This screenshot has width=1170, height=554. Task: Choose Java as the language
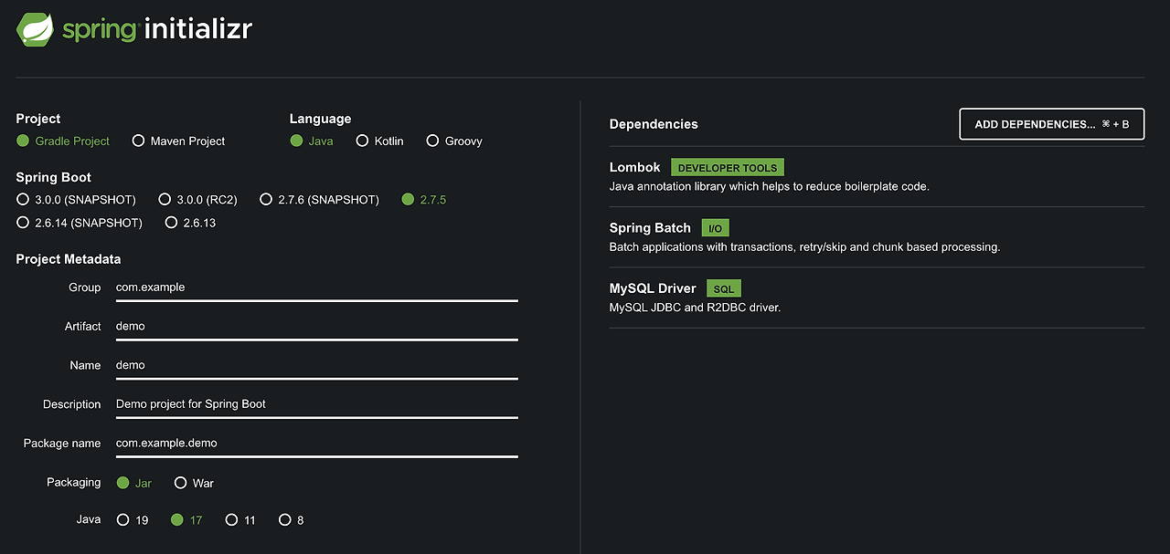tap(312, 141)
